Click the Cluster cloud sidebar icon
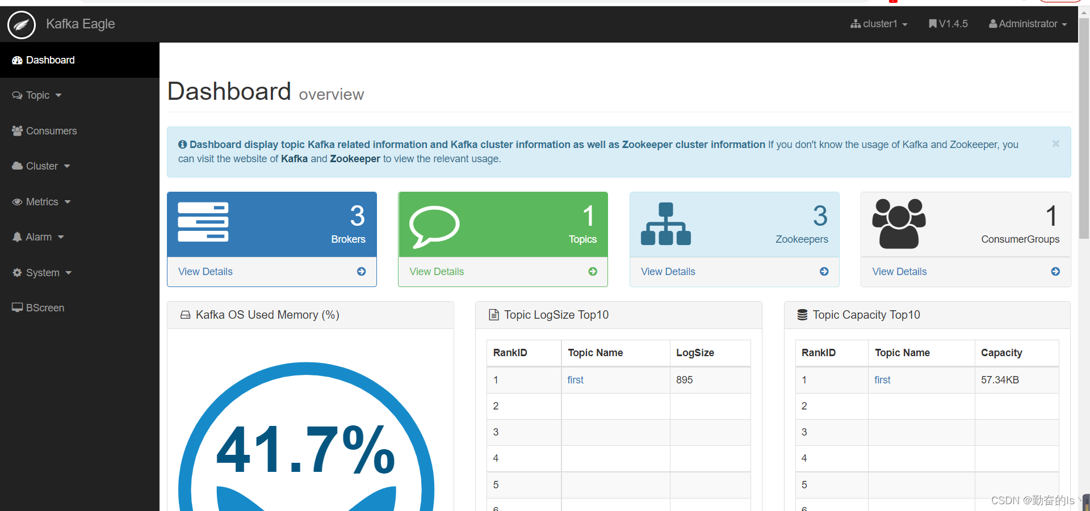1090x511 pixels. coord(17,166)
